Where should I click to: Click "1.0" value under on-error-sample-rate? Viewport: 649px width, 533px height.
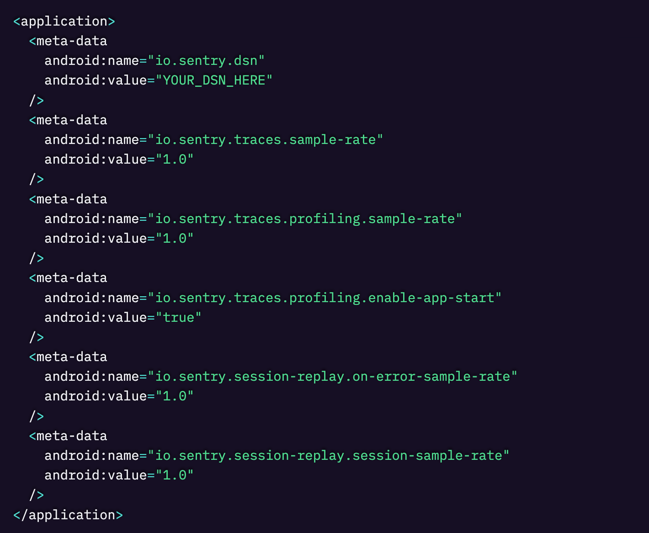(175, 396)
